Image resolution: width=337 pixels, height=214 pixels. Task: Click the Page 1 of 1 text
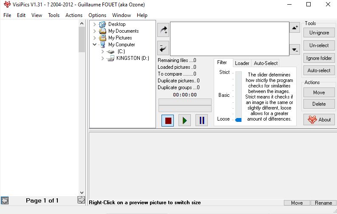(42, 200)
